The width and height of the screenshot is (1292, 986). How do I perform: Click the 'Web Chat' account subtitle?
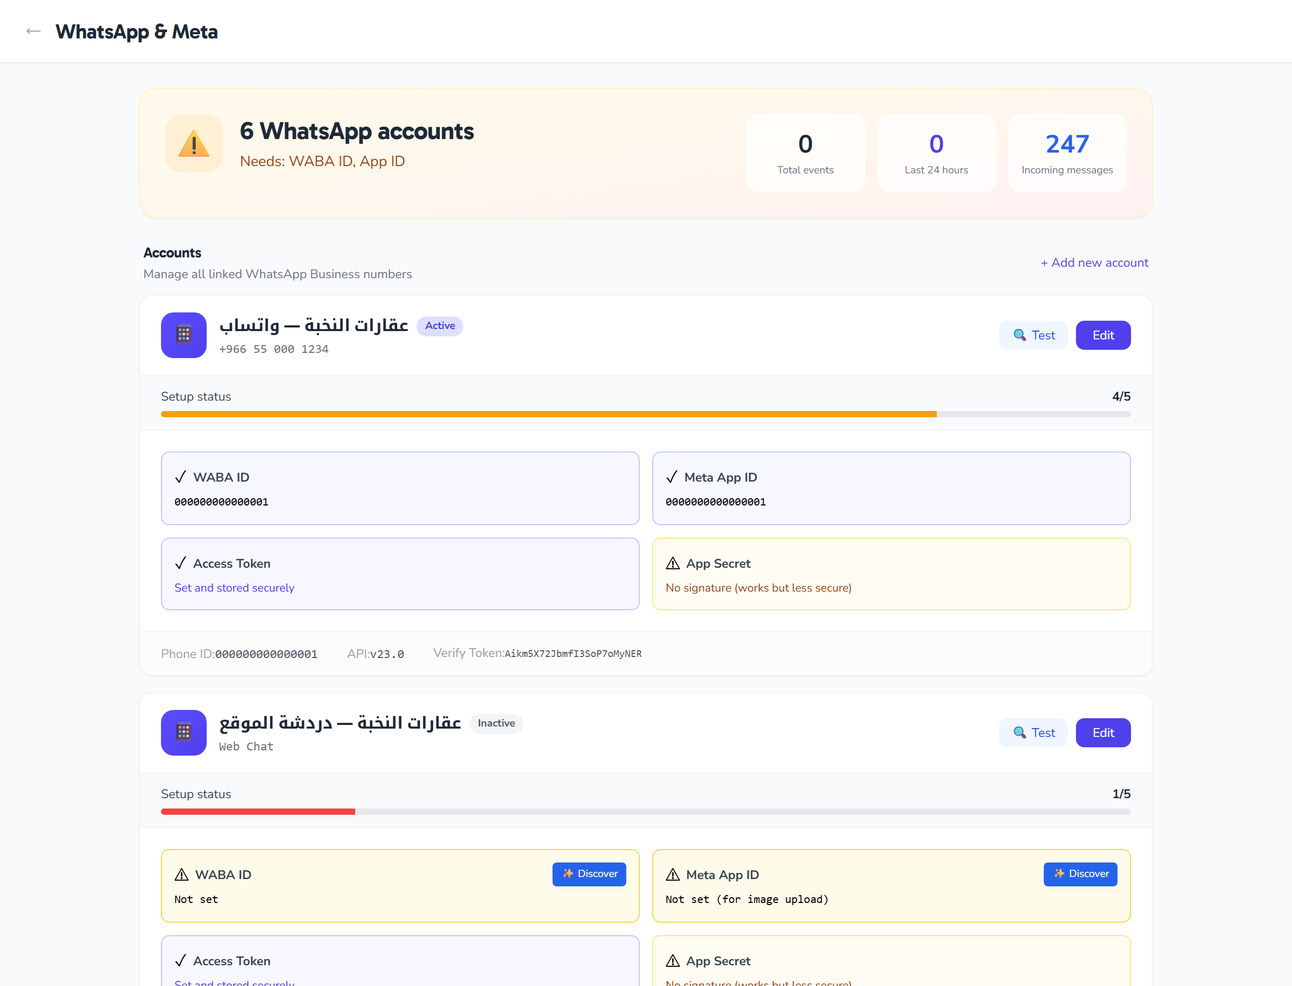tap(246, 747)
